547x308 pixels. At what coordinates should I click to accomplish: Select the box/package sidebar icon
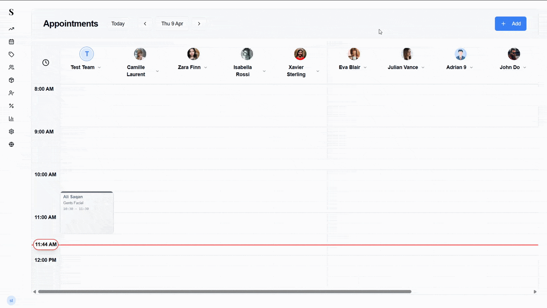pyautogui.click(x=12, y=80)
